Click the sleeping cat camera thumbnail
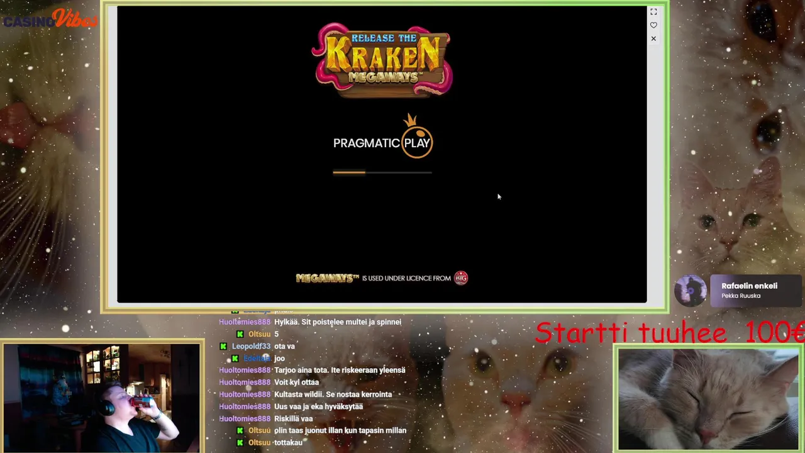 708,399
